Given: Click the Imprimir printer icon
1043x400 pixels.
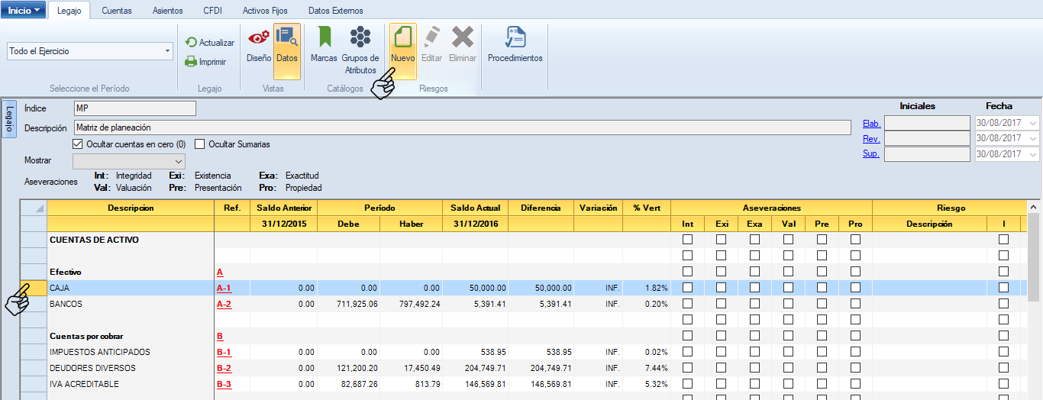Looking at the screenshot, I should pos(192,62).
